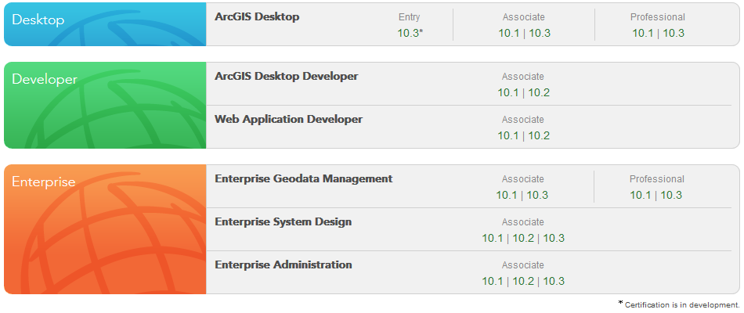Open Enterprise Geodata Management Professional 10.1
Viewport: 744px width, 313px height.
(641, 195)
